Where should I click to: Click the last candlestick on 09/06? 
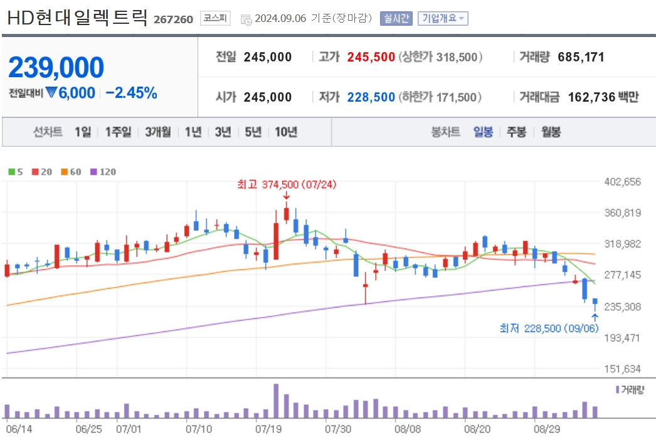coord(595,304)
